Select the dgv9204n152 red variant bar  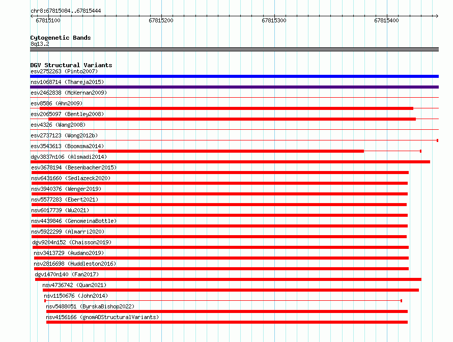pyautogui.click(x=221, y=247)
